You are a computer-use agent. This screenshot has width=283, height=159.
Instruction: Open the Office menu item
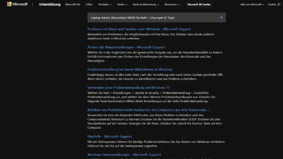coord(89,4)
